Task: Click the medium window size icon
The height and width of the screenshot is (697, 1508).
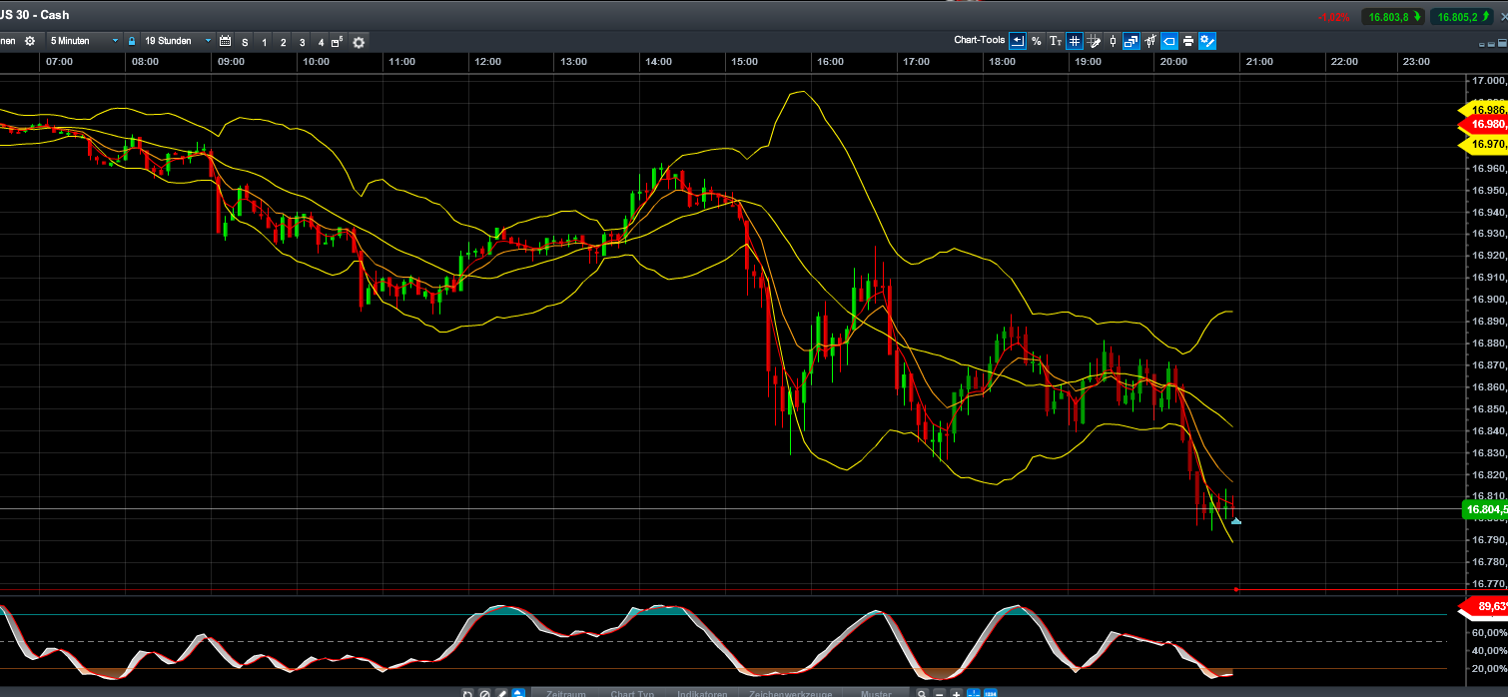Action: [x=1491, y=45]
